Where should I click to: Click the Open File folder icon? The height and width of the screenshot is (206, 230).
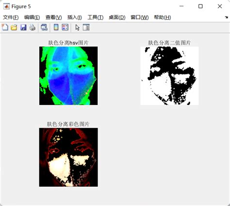[14, 27]
